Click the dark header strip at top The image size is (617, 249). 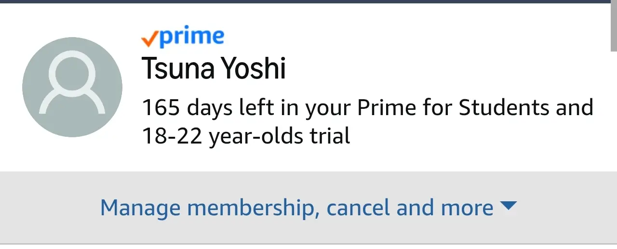click(308, 1)
